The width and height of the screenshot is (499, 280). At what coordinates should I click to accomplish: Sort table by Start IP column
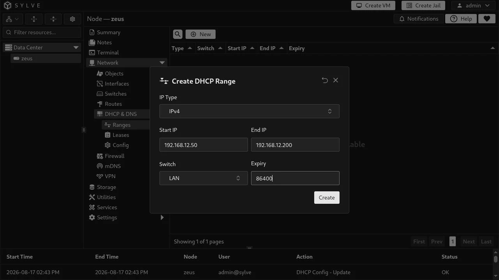(241, 48)
